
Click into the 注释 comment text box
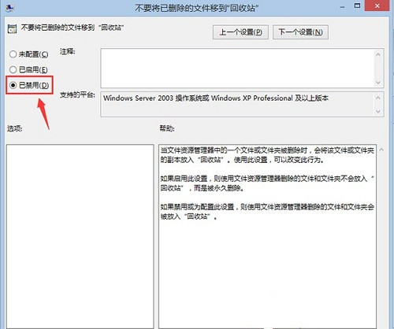click(237, 68)
